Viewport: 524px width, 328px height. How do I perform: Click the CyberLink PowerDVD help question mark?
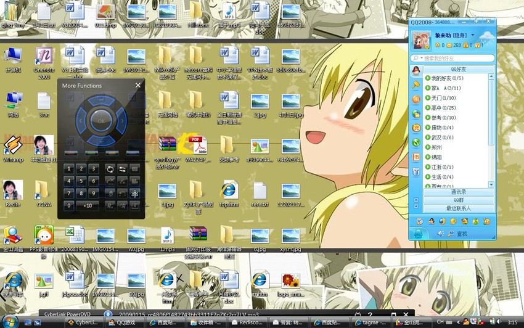[x=370, y=314]
